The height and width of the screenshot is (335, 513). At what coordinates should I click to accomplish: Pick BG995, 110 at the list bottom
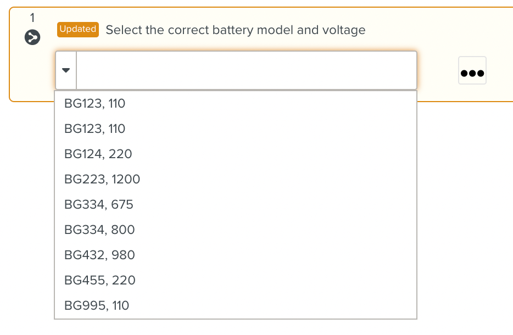coord(97,305)
